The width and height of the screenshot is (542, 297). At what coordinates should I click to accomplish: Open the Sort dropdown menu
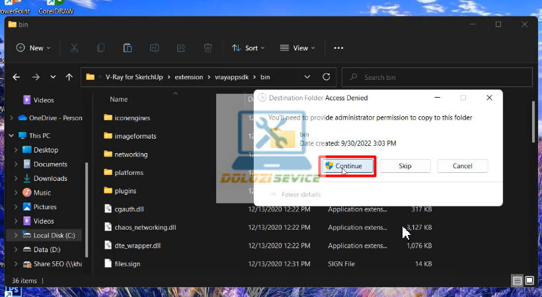[248, 48]
